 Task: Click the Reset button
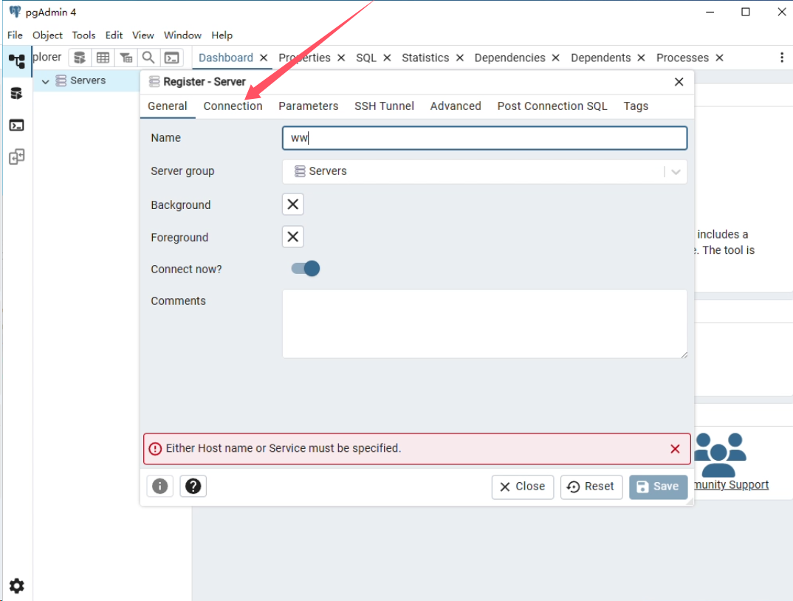click(591, 487)
